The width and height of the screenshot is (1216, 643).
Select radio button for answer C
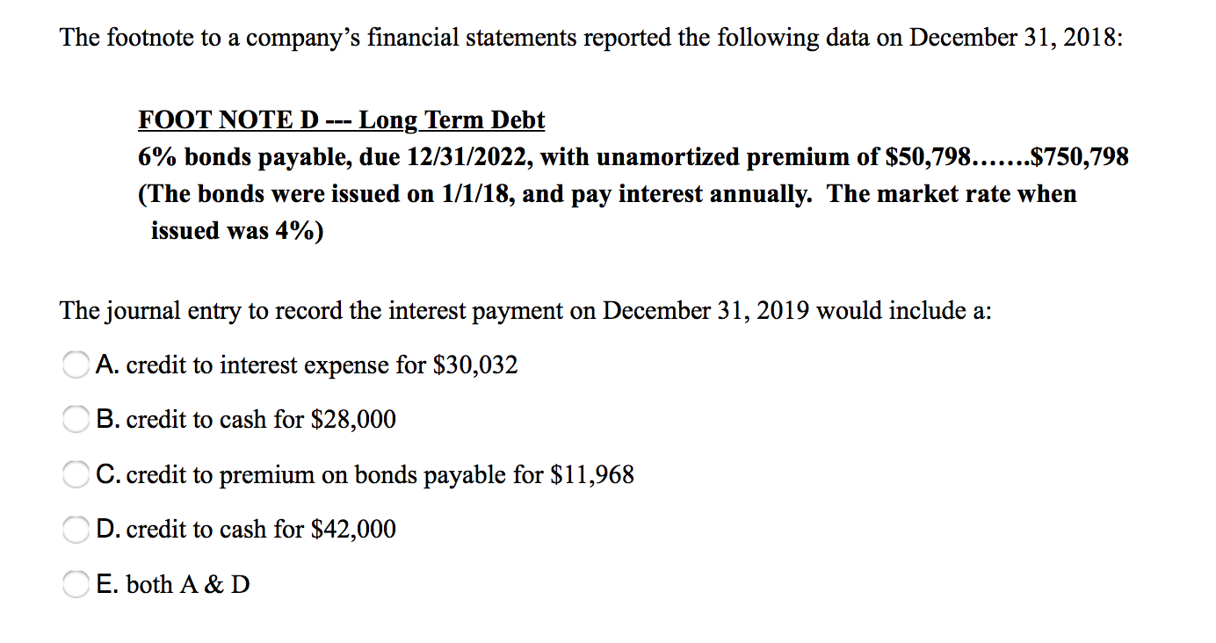click(x=76, y=474)
